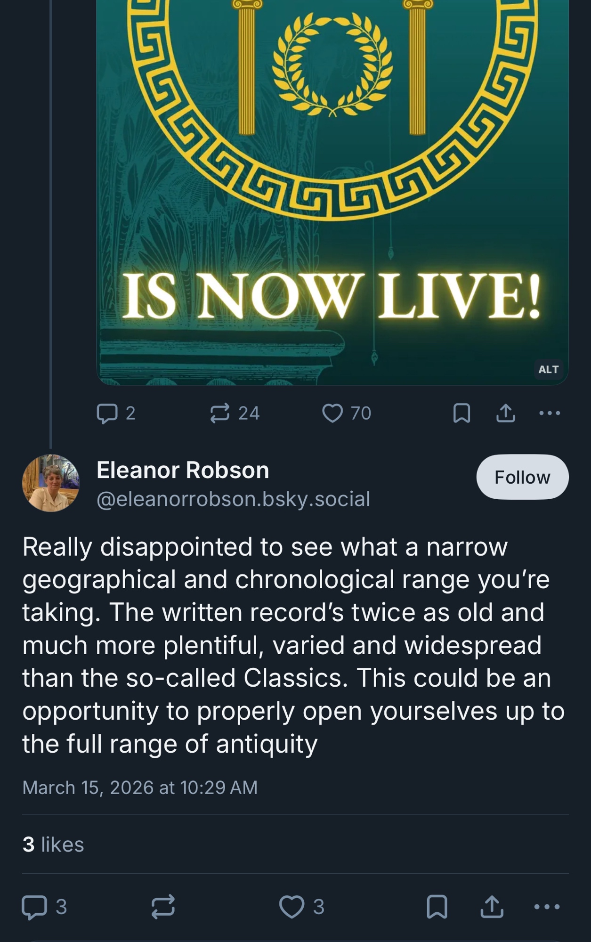Like Eleanor Robson's post
Image resolution: width=591 pixels, height=942 pixels.
pos(292,907)
